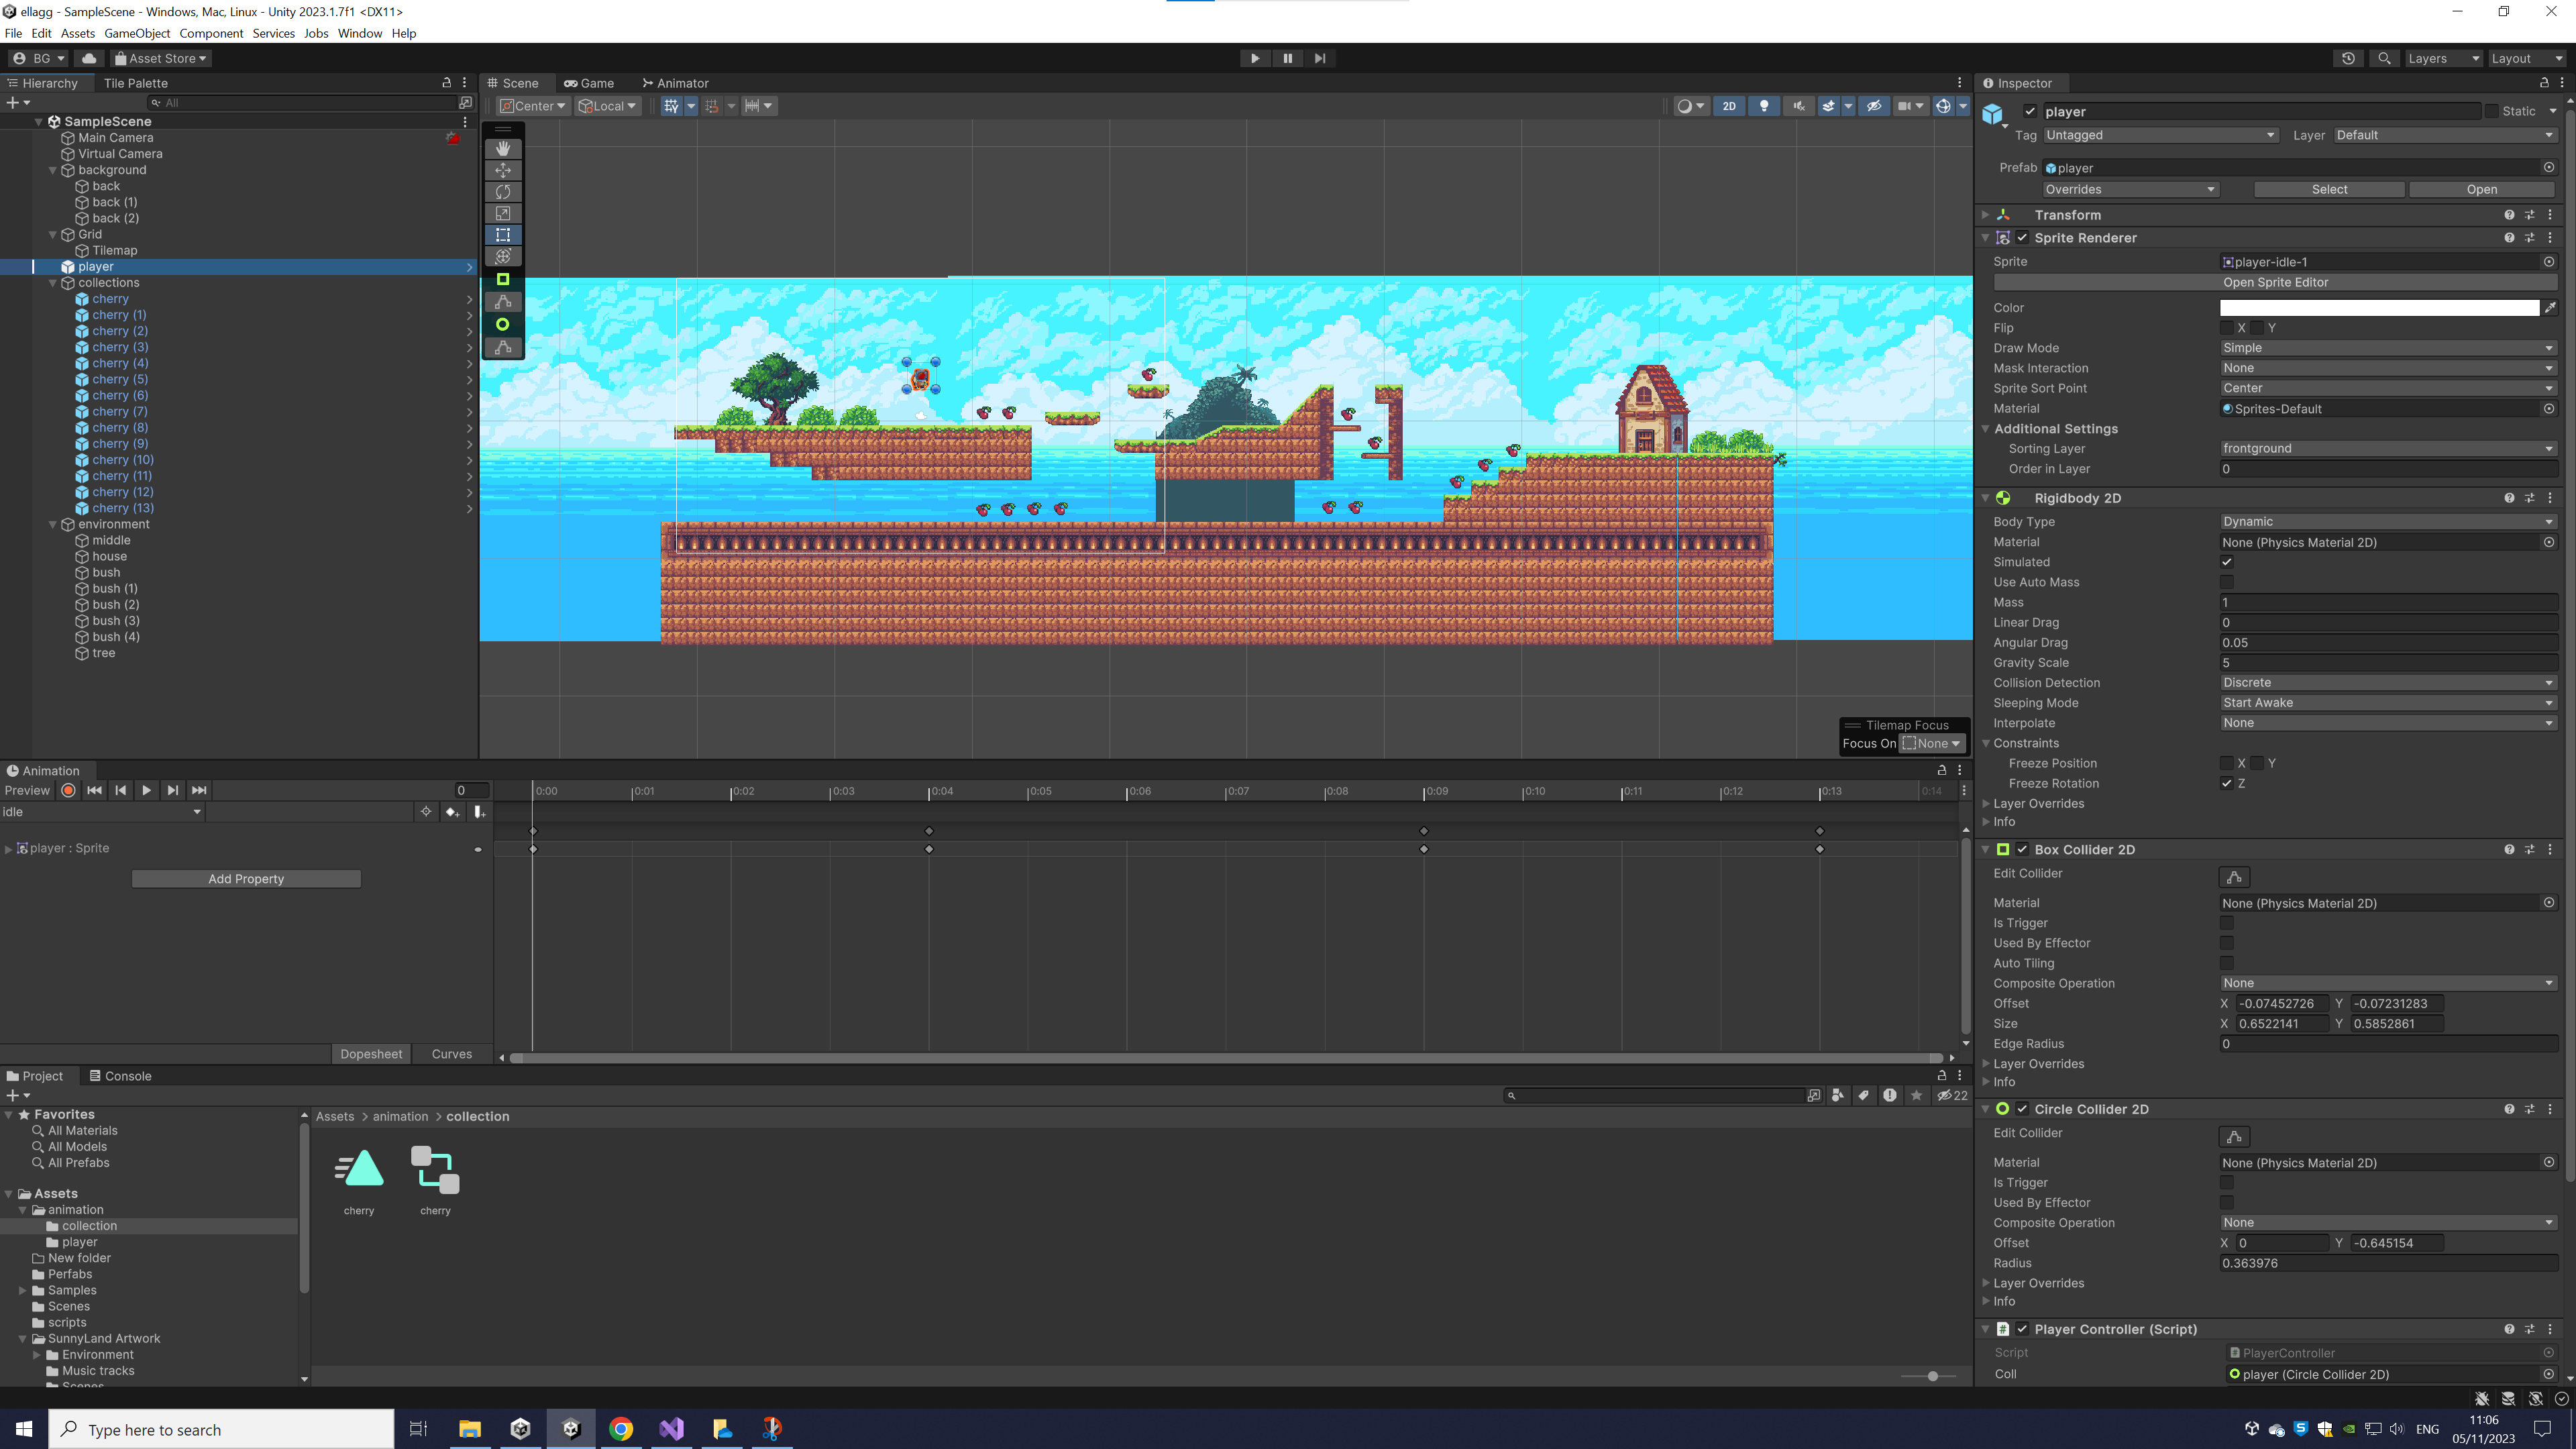
Task: Click the Add Property button
Action: [x=246, y=878]
